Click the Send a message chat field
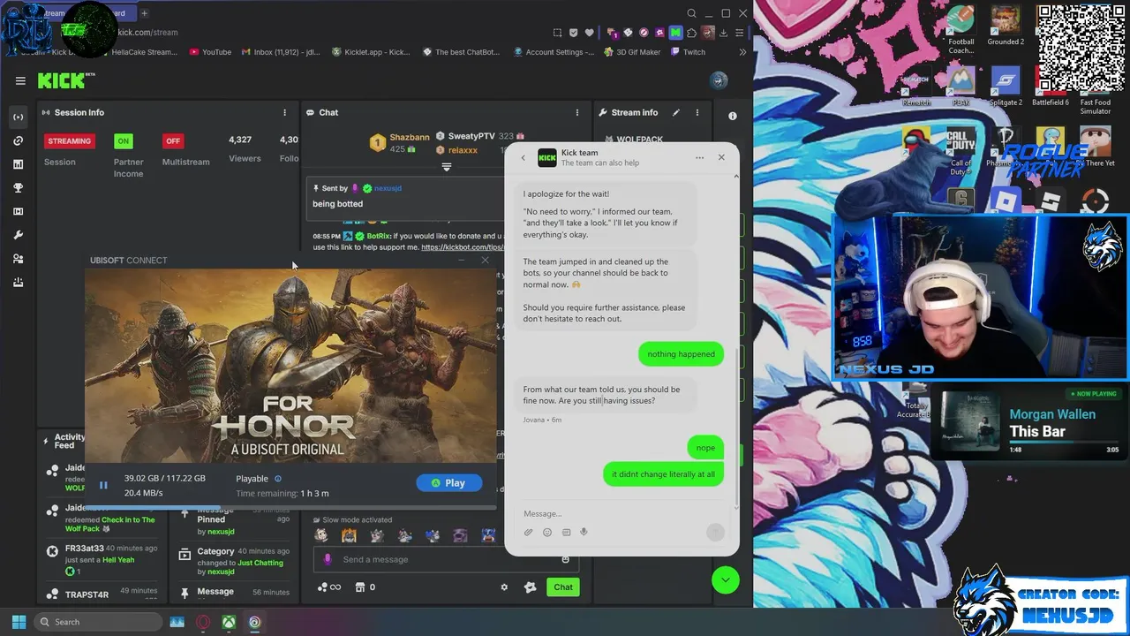The height and width of the screenshot is (636, 1130). [446, 559]
